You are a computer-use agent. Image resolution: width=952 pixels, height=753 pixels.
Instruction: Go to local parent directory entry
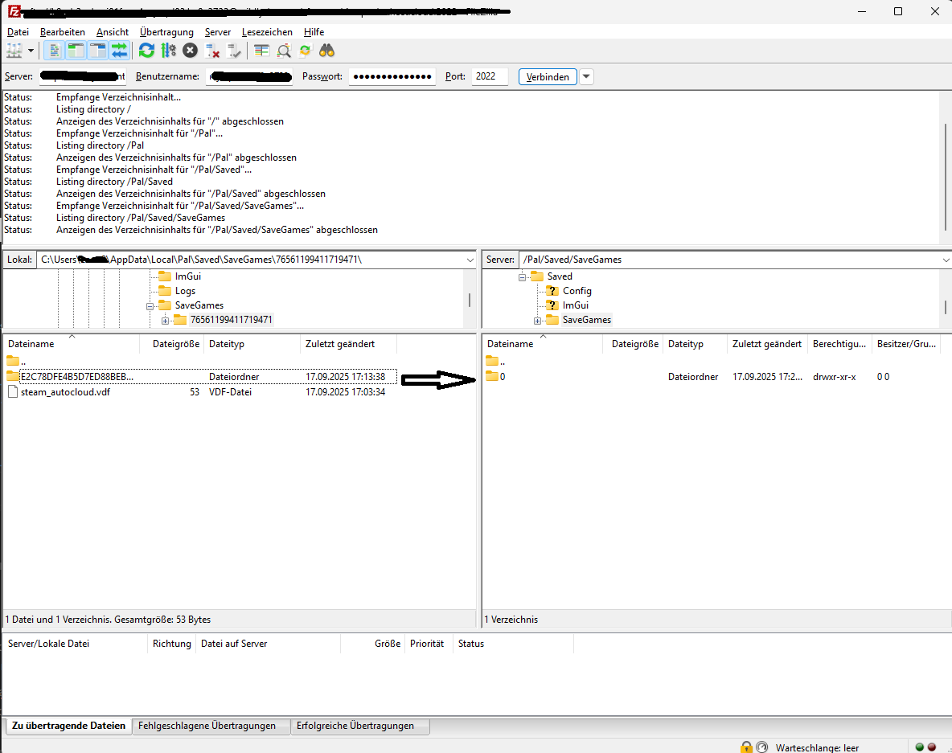[16, 362]
